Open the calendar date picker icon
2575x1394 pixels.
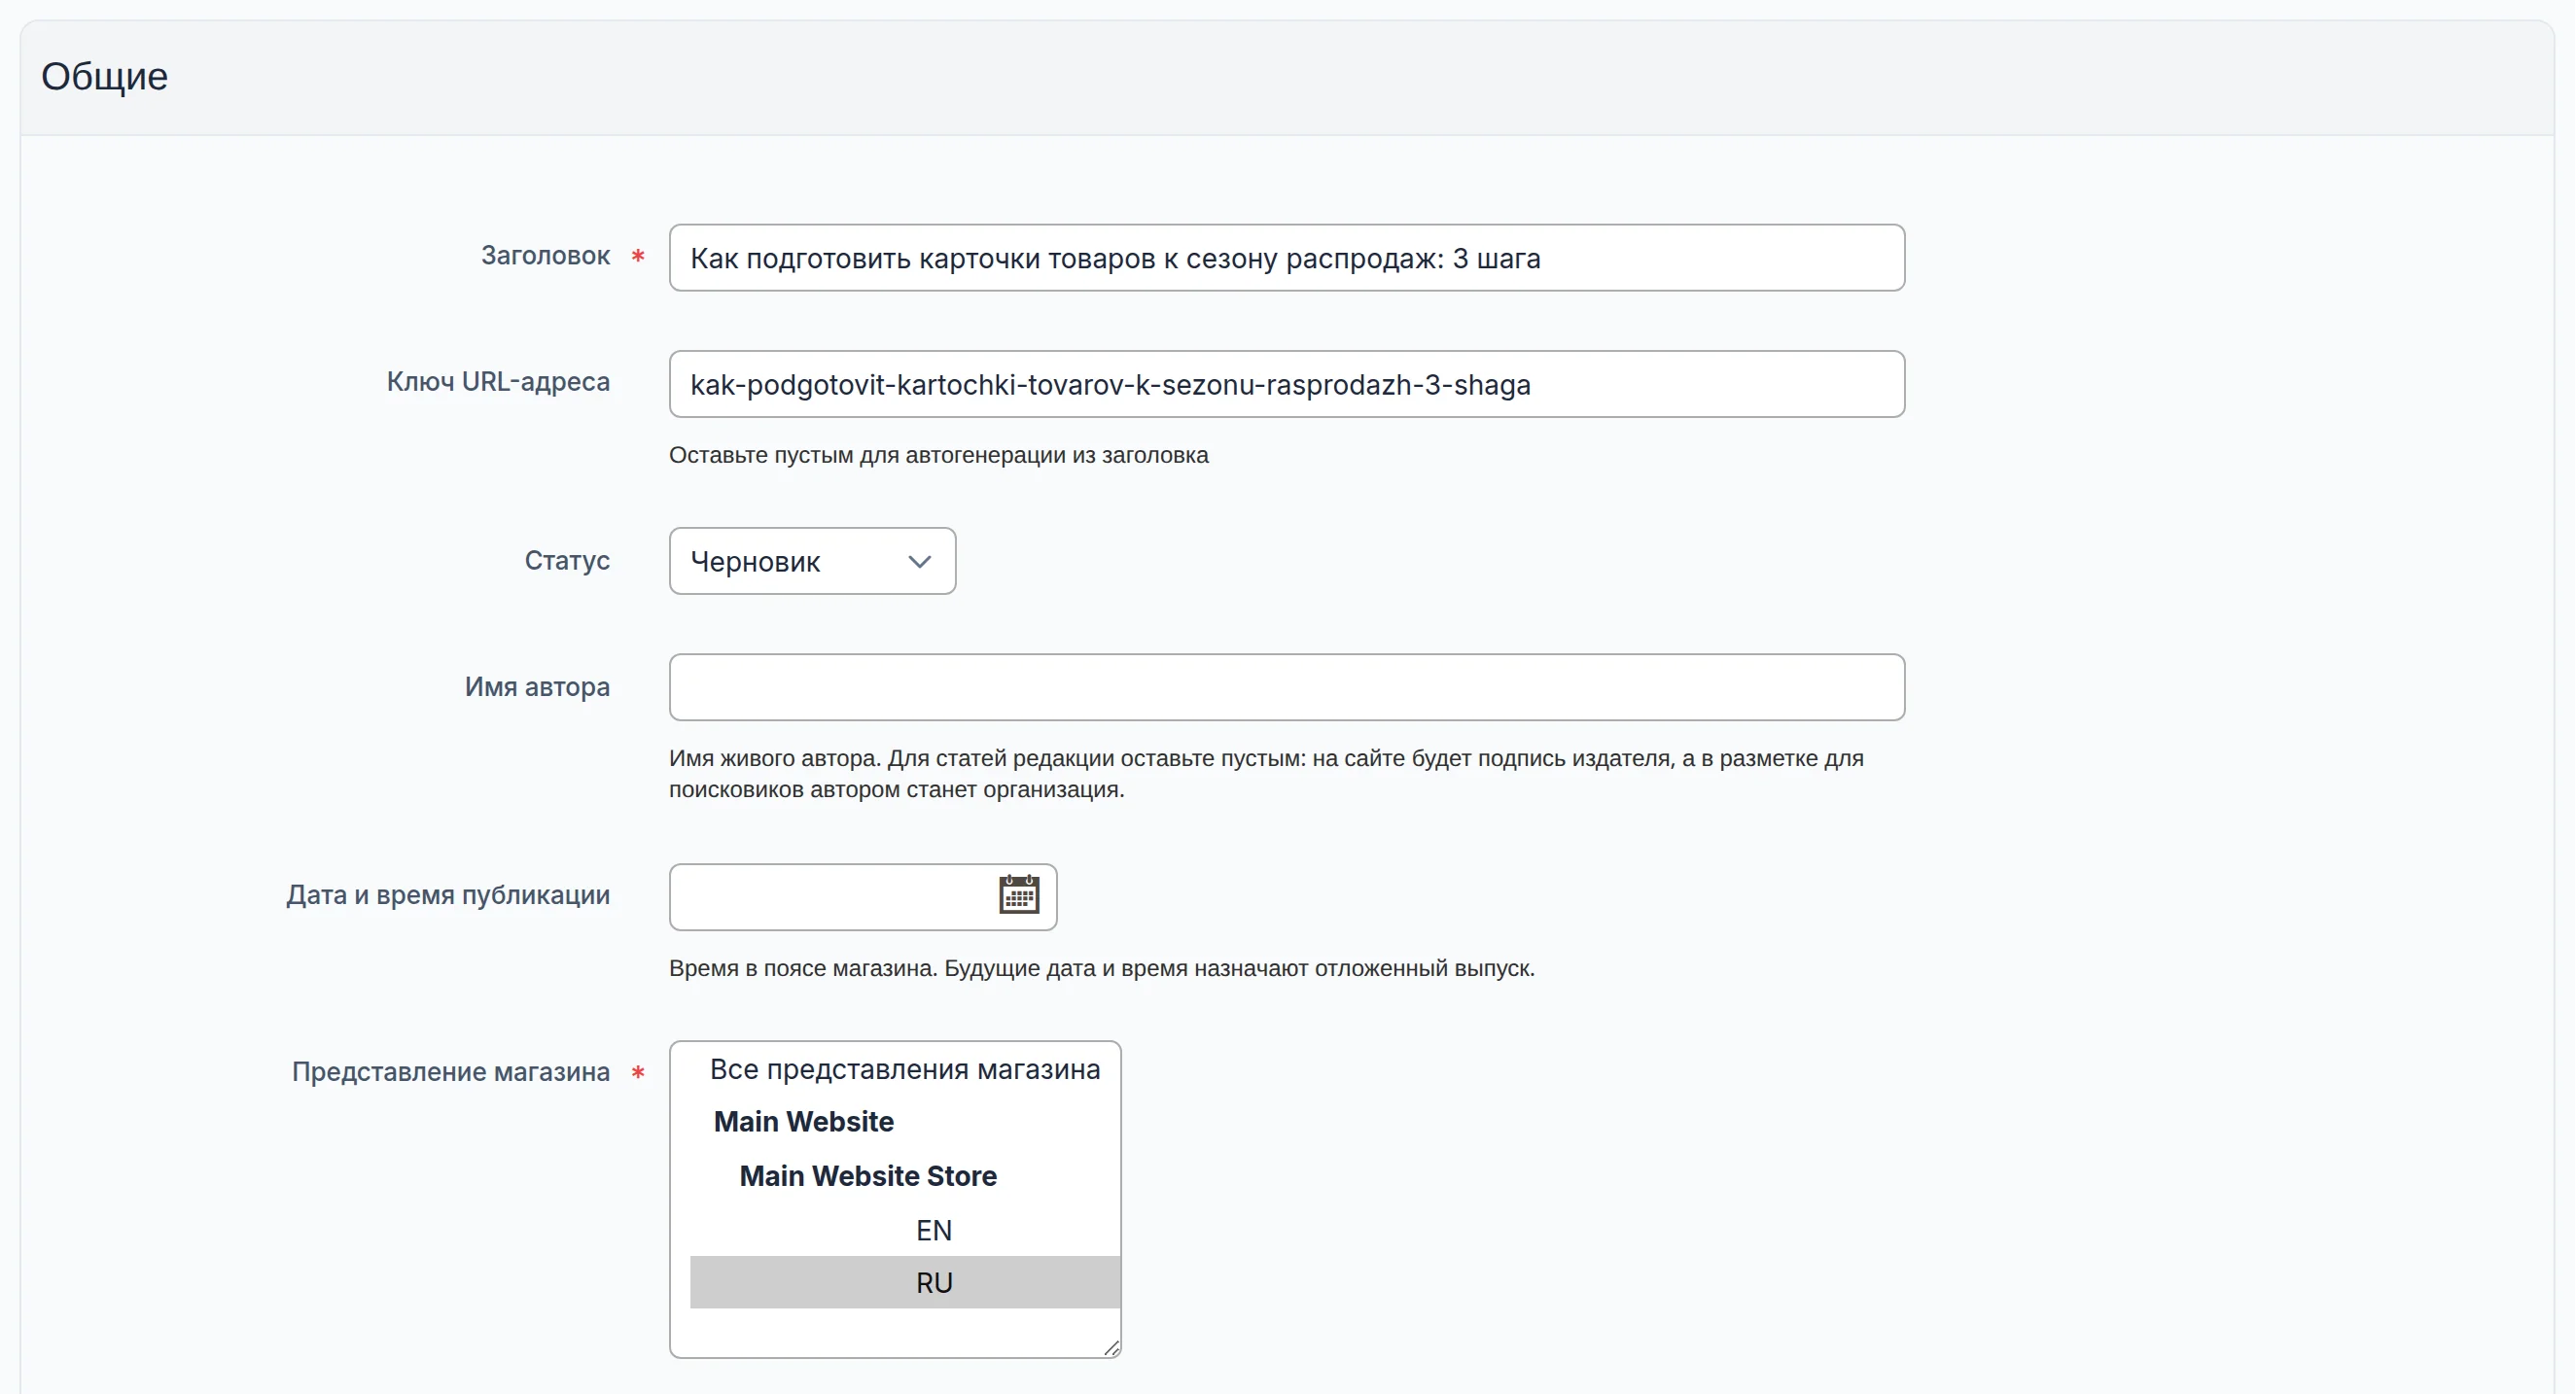[1018, 895]
